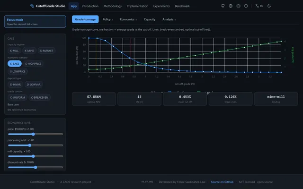Switch to the Capacity tab
The width and height of the screenshot is (303, 189).
[150, 19]
